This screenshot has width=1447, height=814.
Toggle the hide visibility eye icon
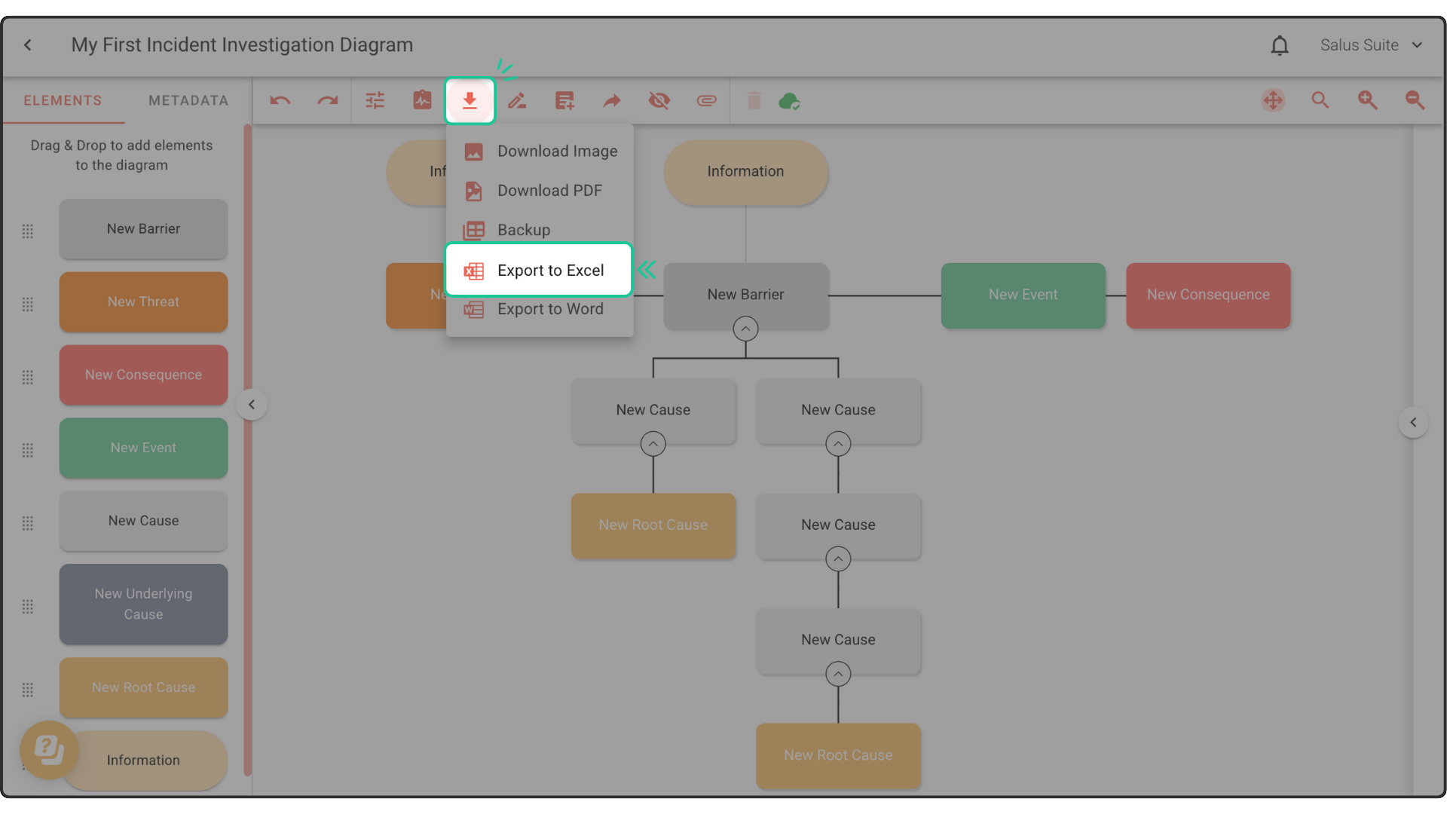[659, 100]
